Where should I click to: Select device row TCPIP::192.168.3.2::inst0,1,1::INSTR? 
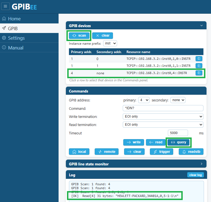(x=136, y=66)
